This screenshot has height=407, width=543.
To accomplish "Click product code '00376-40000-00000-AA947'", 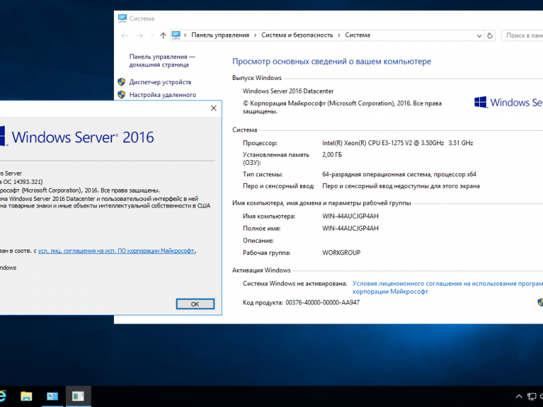I will pyautogui.click(x=322, y=303).
